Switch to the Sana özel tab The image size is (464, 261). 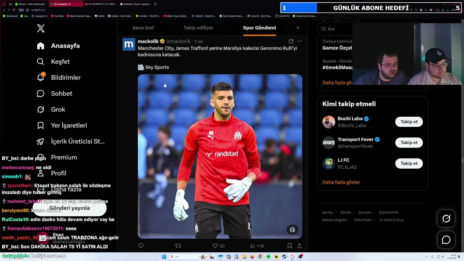[143, 28]
